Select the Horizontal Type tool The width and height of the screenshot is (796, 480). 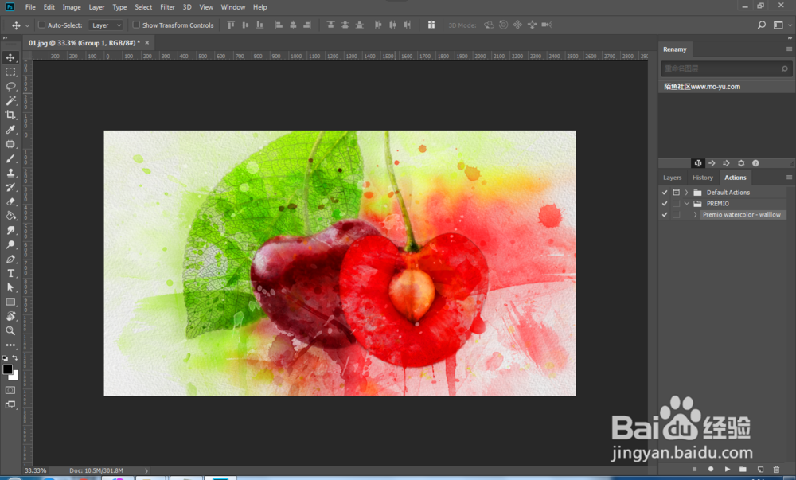pos(10,274)
